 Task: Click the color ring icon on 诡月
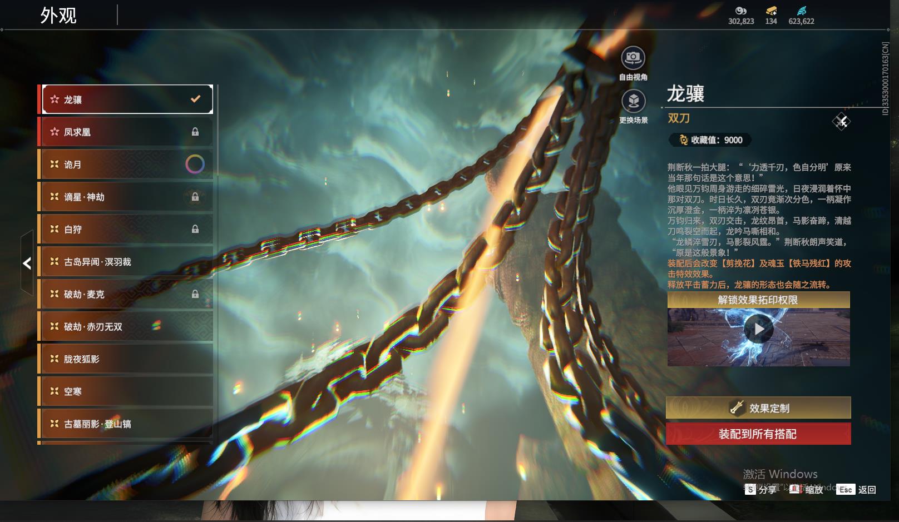pyautogui.click(x=195, y=164)
